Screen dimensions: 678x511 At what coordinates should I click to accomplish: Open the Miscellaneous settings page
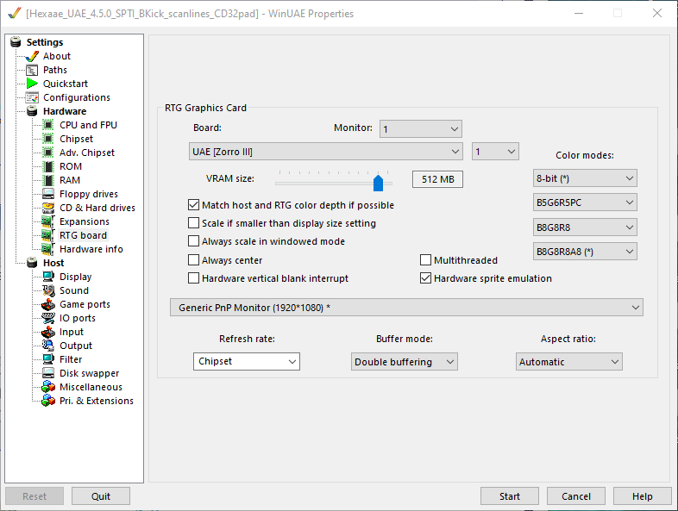91,387
